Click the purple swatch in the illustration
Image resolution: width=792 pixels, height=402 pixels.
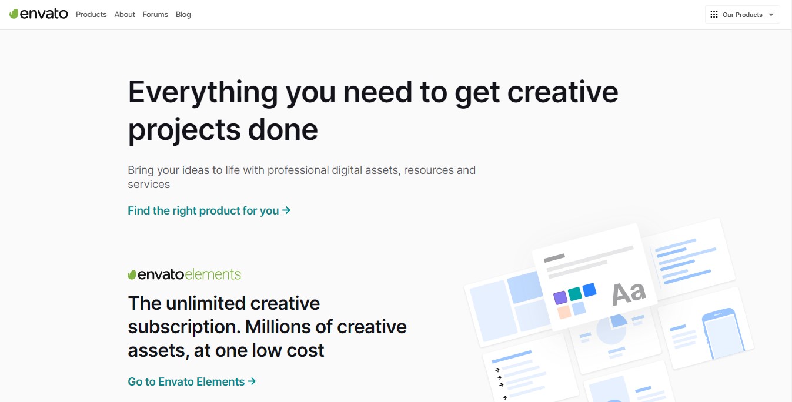coord(560,297)
